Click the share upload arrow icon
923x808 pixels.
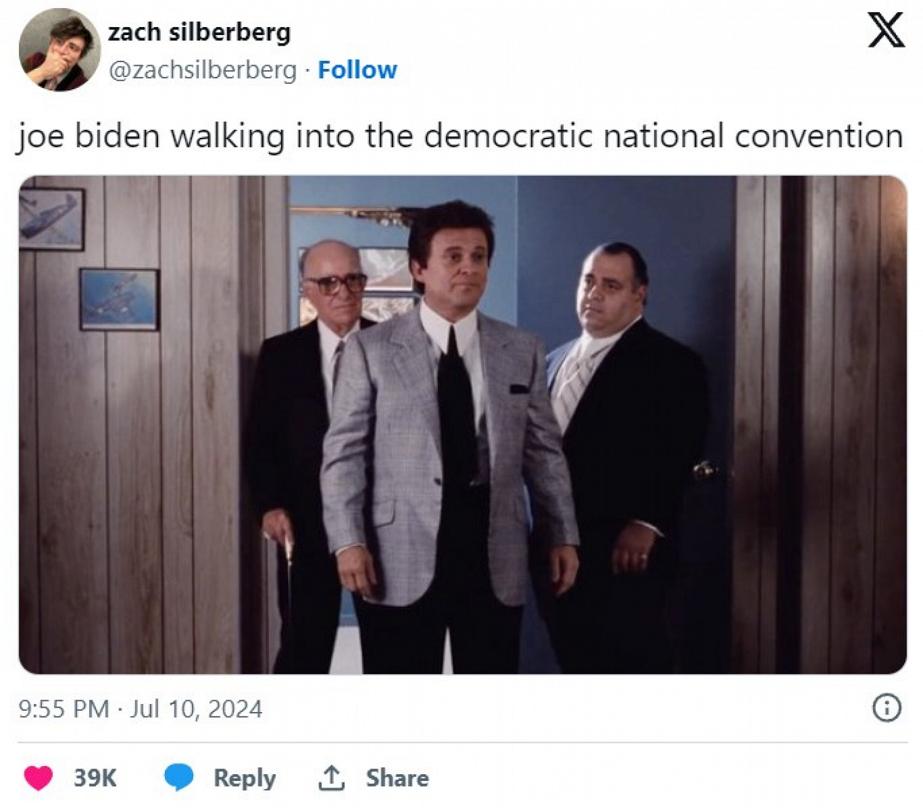click(x=331, y=778)
